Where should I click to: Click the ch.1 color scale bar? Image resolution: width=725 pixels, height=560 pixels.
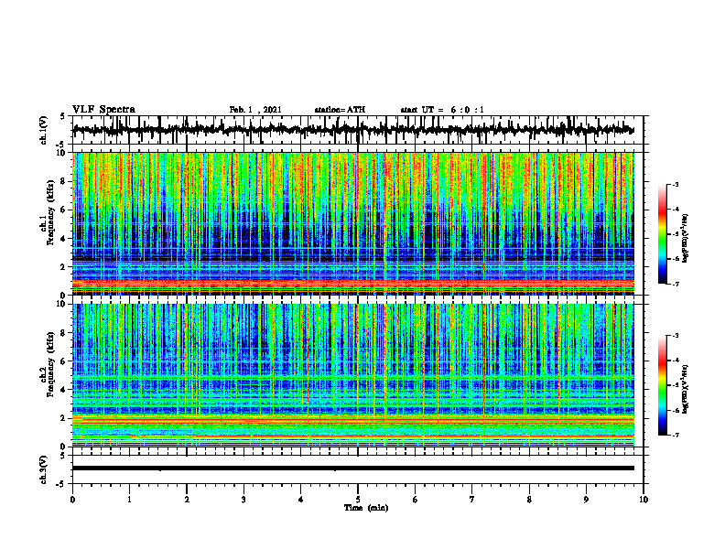[663, 234]
